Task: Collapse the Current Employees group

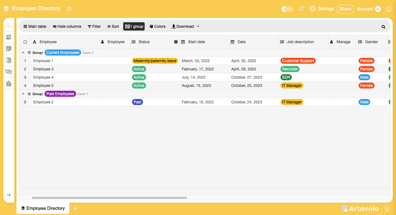Action: (23, 53)
